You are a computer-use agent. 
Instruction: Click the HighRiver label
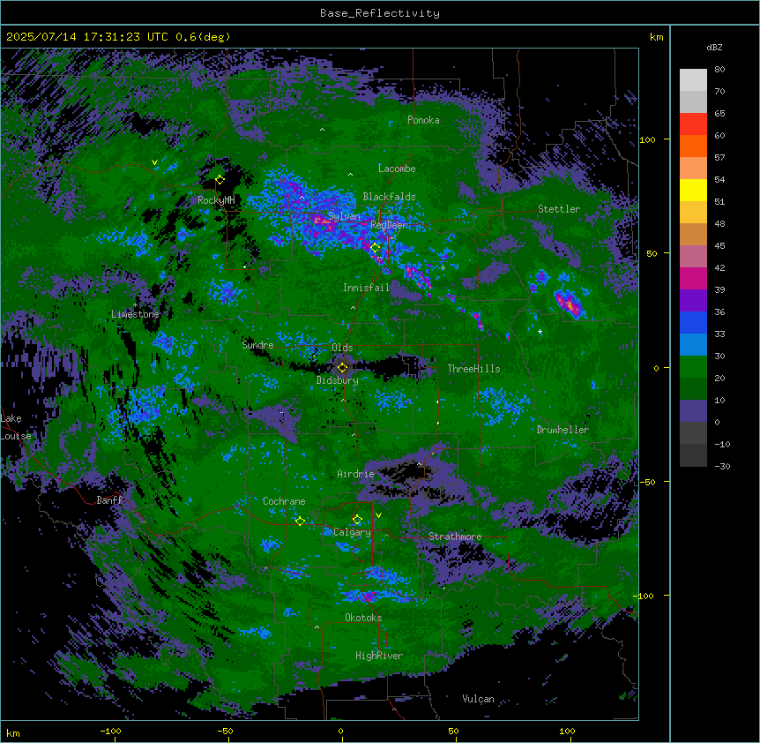(x=379, y=656)
